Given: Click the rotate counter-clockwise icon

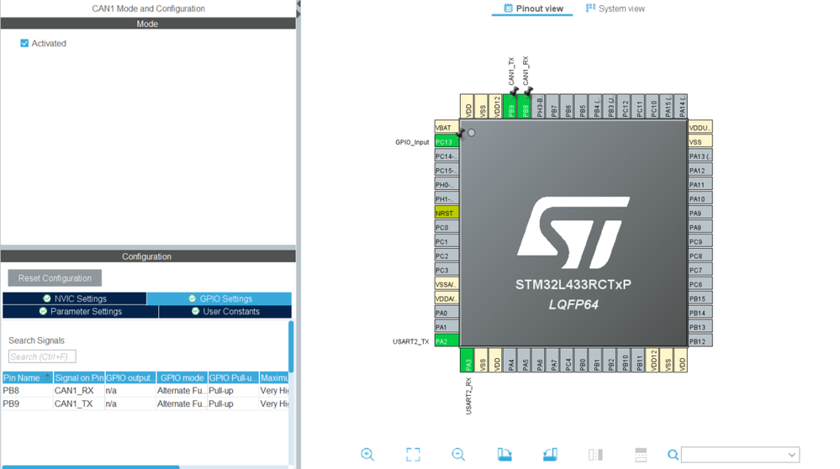Looking at the screenshot, I should (550, 455).
